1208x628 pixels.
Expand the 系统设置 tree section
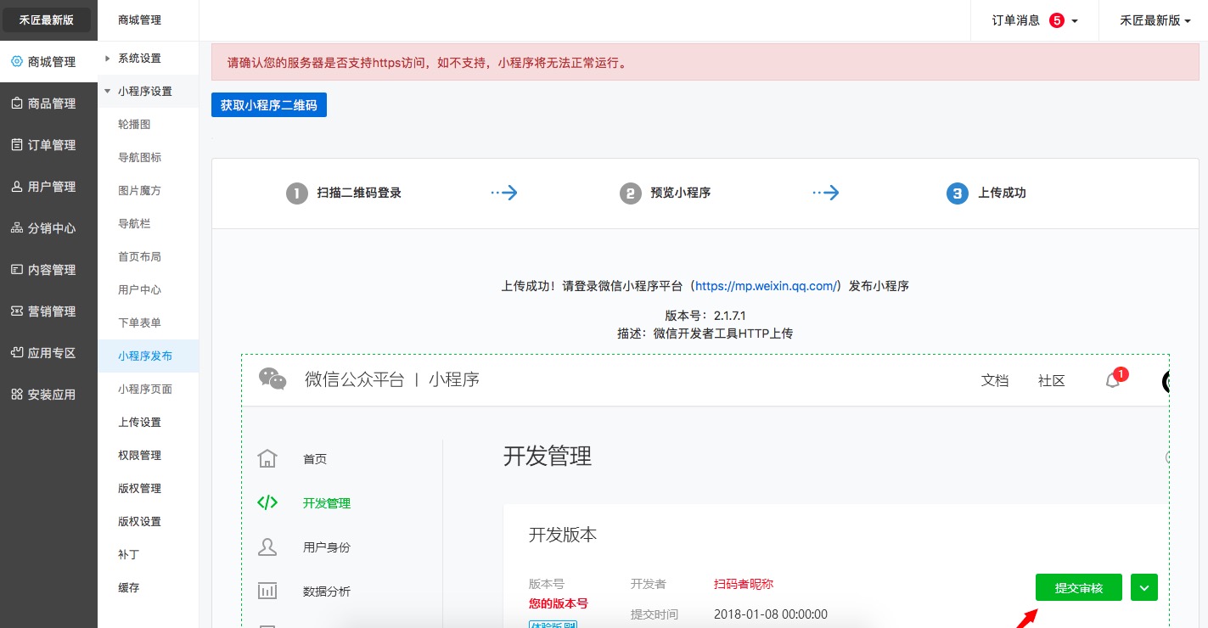(x=108, y=59)
